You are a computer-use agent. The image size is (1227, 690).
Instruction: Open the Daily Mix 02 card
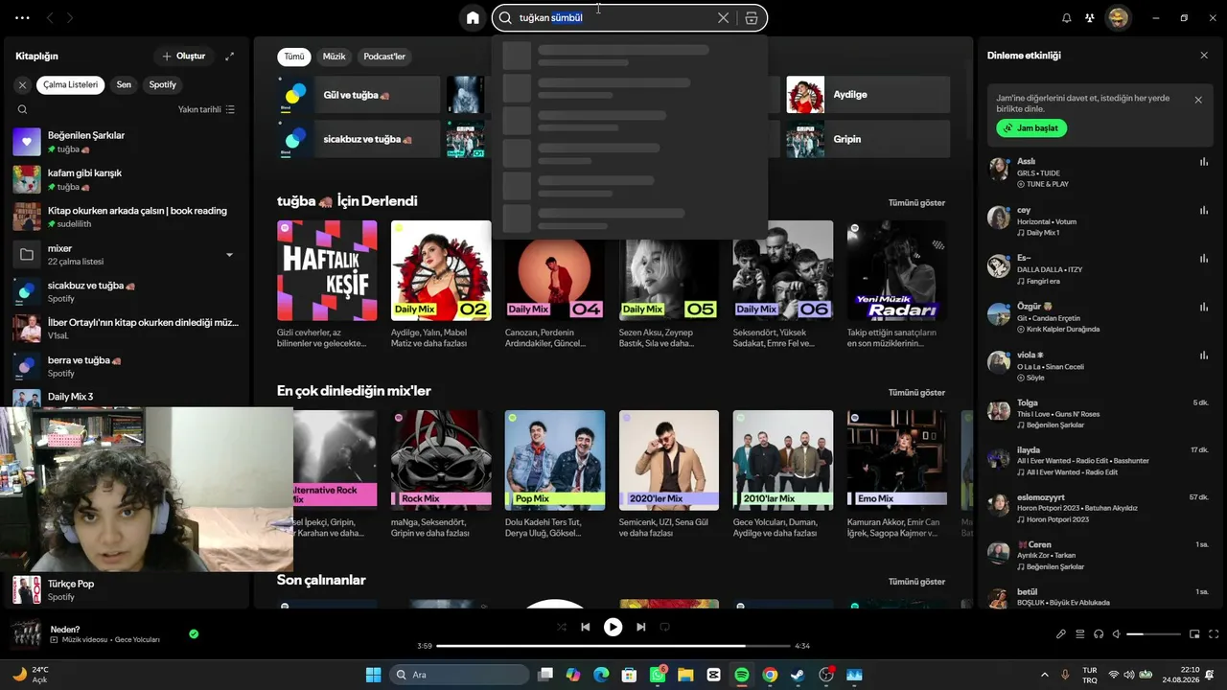[x=441, y=285]
